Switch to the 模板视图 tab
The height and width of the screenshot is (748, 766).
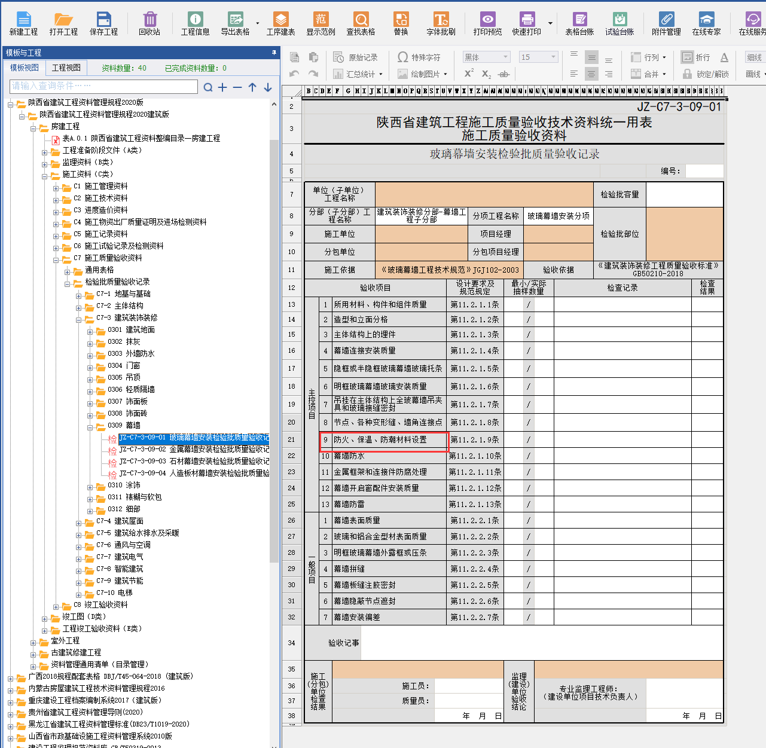click(x=25, y=68)
